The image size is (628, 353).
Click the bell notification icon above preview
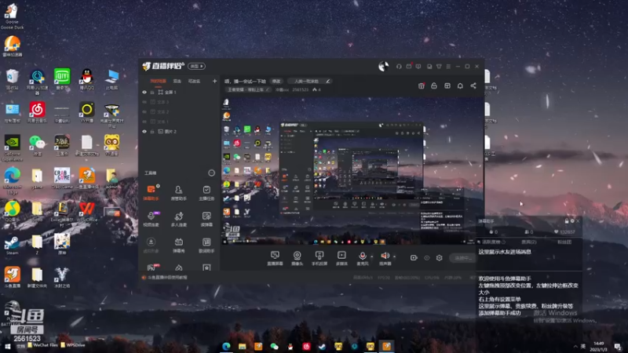pyautogui.click(x=460, y=86)
